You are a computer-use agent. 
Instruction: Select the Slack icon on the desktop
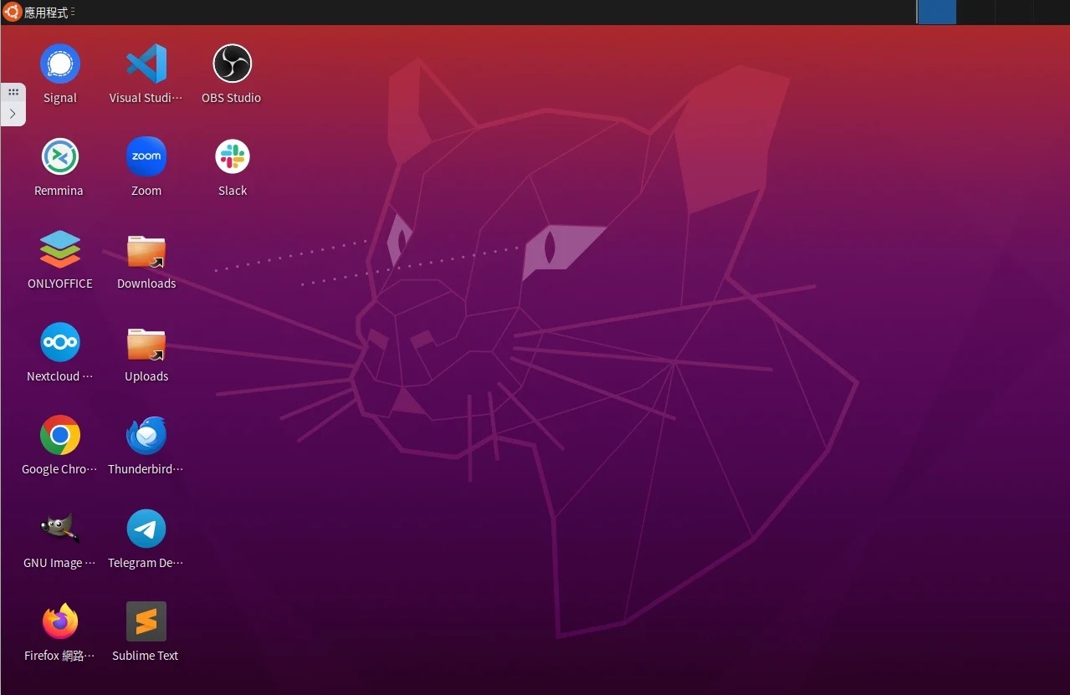pos(232,157)
